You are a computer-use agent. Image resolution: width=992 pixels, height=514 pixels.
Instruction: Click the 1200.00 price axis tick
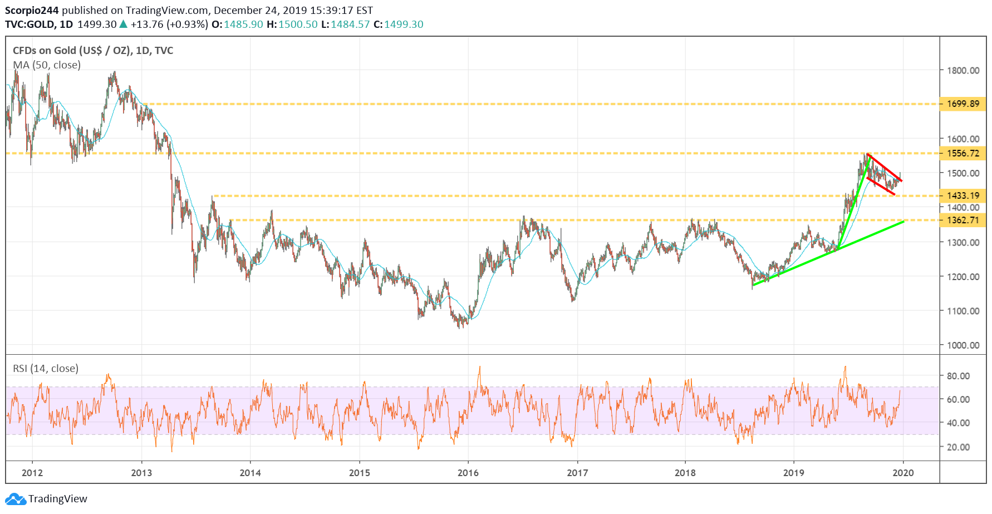coord(963,277)
